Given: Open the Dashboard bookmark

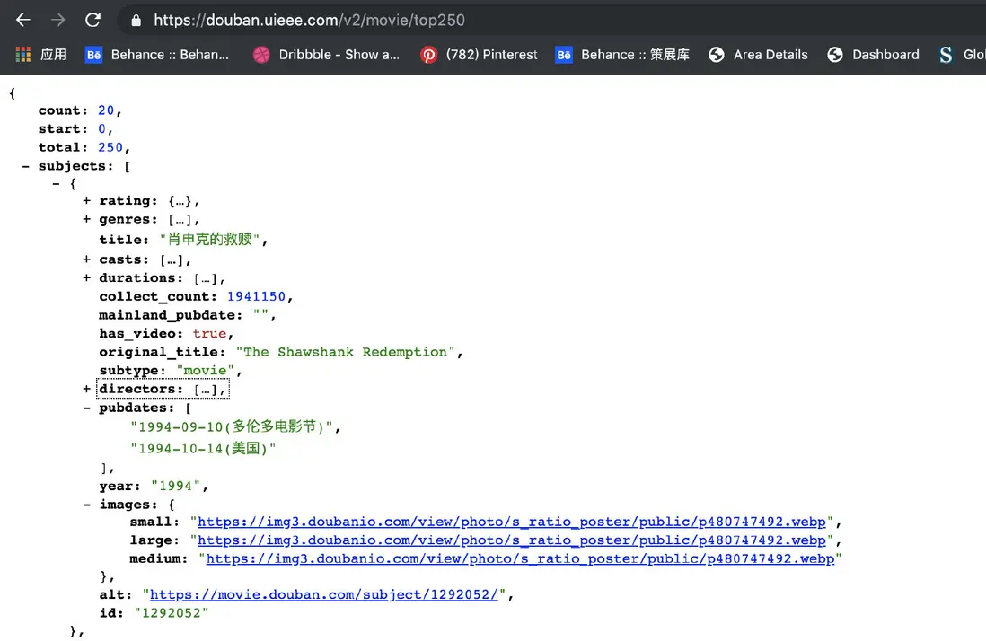Looking at the screenshot, I should [x=873, y=55].
